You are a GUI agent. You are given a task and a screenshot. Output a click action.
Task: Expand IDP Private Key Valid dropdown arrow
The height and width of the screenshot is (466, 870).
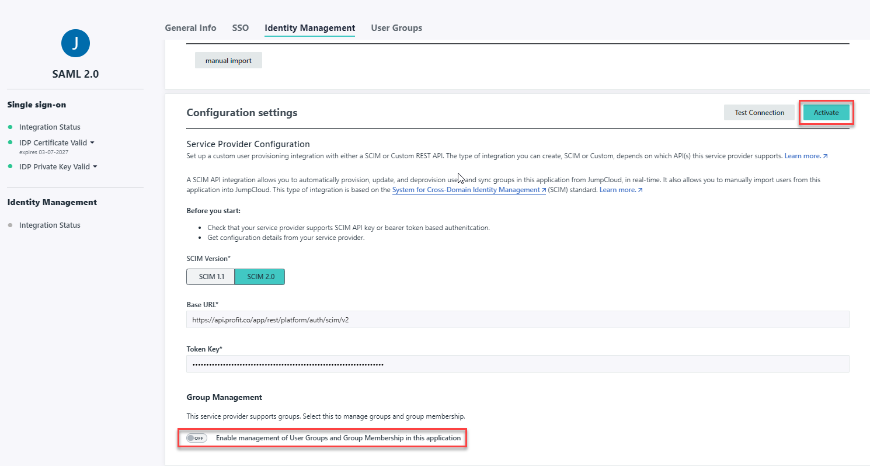95,166
